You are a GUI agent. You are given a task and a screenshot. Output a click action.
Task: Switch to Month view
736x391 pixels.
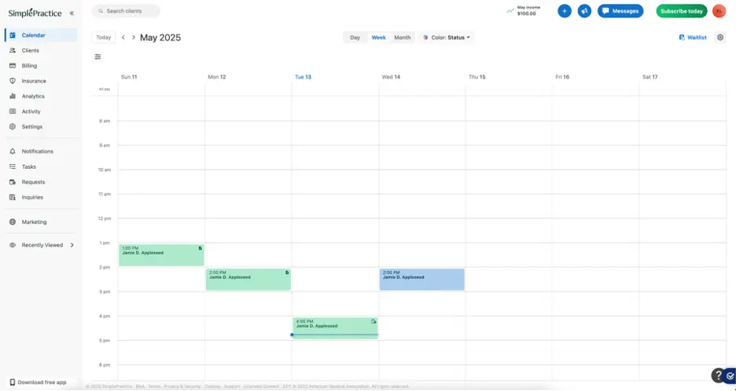[403, 38]
